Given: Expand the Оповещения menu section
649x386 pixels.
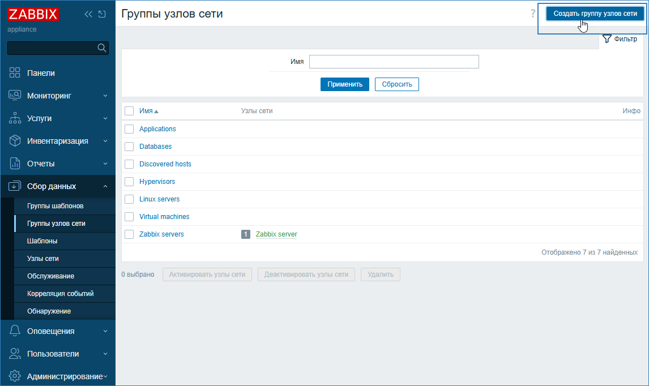Looking at the screenshot, I should (x=58, y=331).
